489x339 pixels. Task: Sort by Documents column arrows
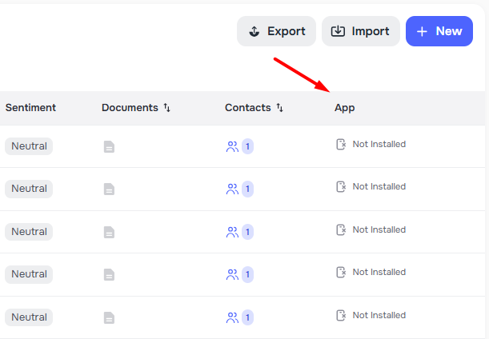(167, 108)
